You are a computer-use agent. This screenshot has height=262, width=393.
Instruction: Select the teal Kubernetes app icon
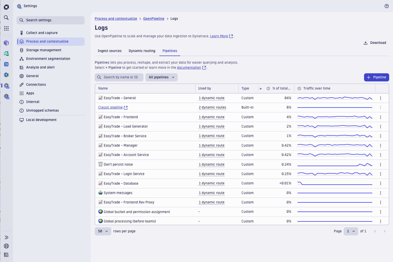(6, 75)
